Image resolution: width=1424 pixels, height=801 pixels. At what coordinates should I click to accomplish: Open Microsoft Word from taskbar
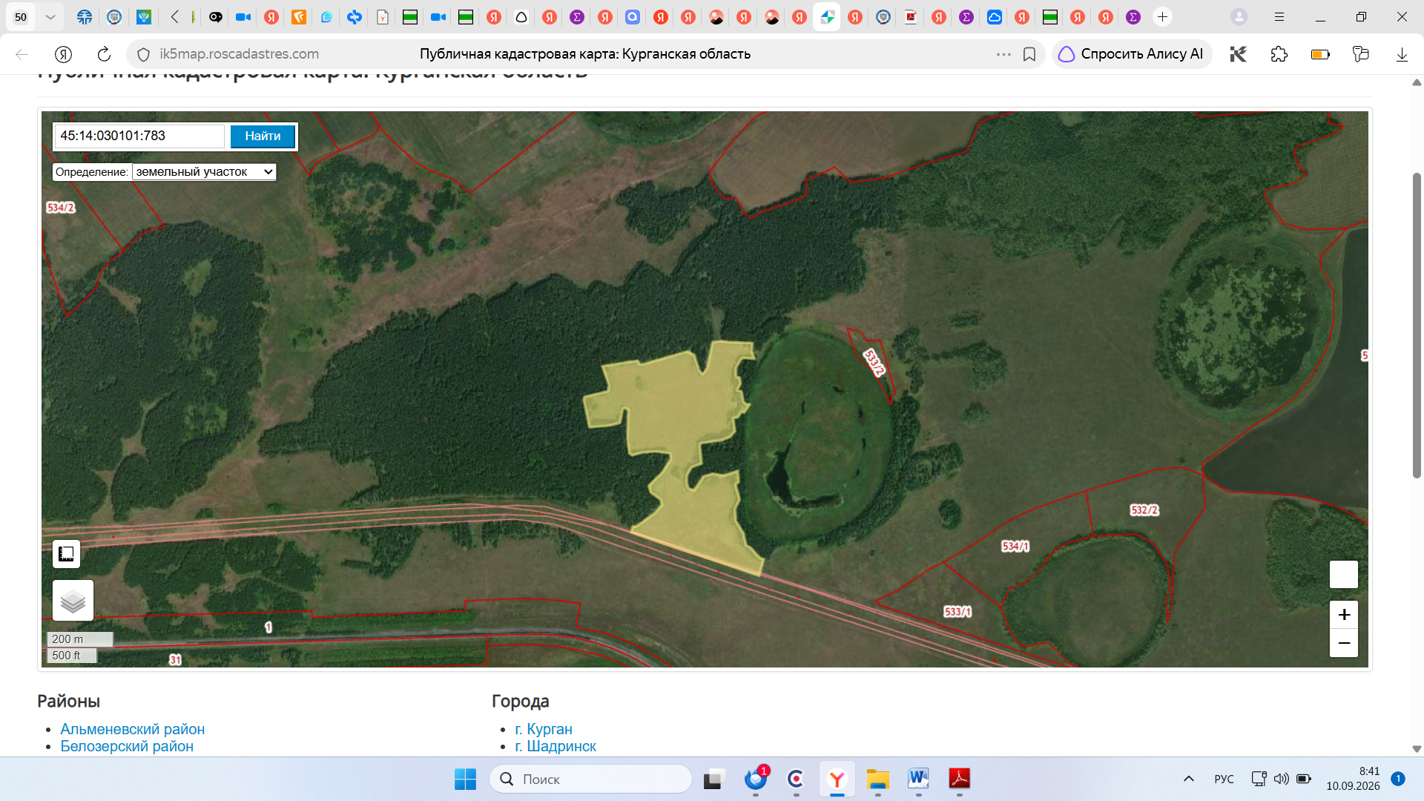pyautogui.click(x=918, y=779)
